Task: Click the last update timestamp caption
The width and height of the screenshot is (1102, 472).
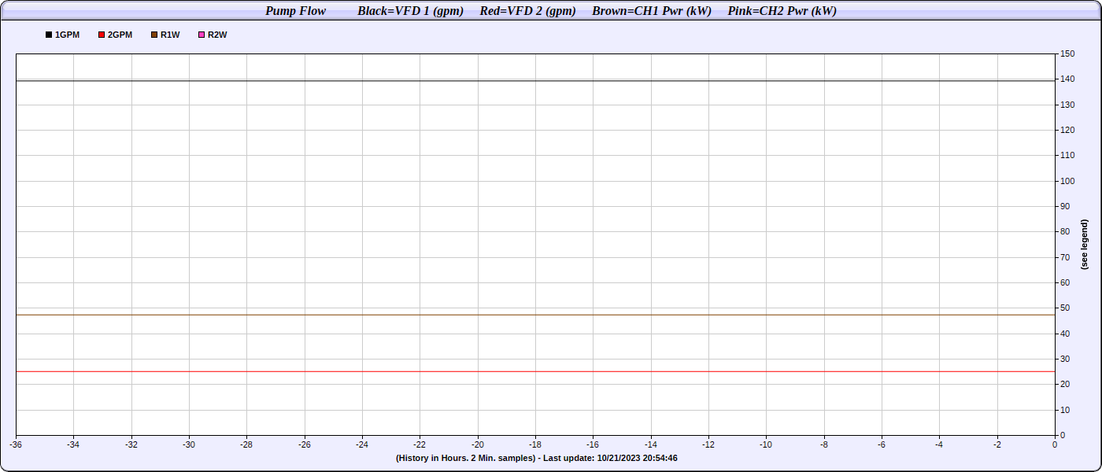Action: 536,458
